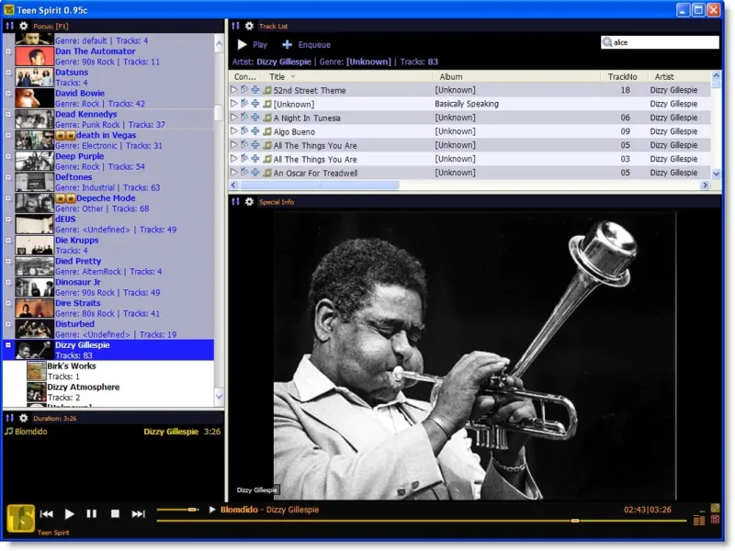Collapse the Dizzy Gillespie artist node

coord(8,346)
